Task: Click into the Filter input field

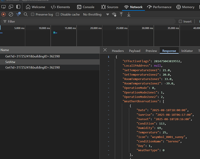Action: click(88, 22)
